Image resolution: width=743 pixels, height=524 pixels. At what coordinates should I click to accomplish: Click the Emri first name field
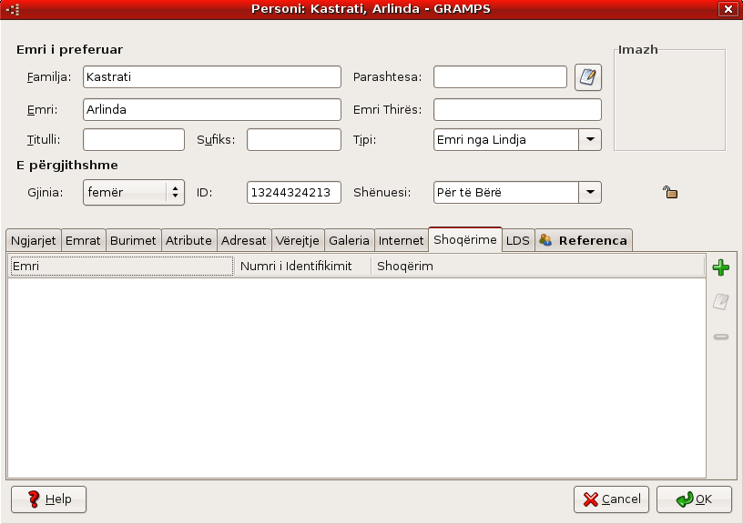pyautogui.click(x=212, y=109)
